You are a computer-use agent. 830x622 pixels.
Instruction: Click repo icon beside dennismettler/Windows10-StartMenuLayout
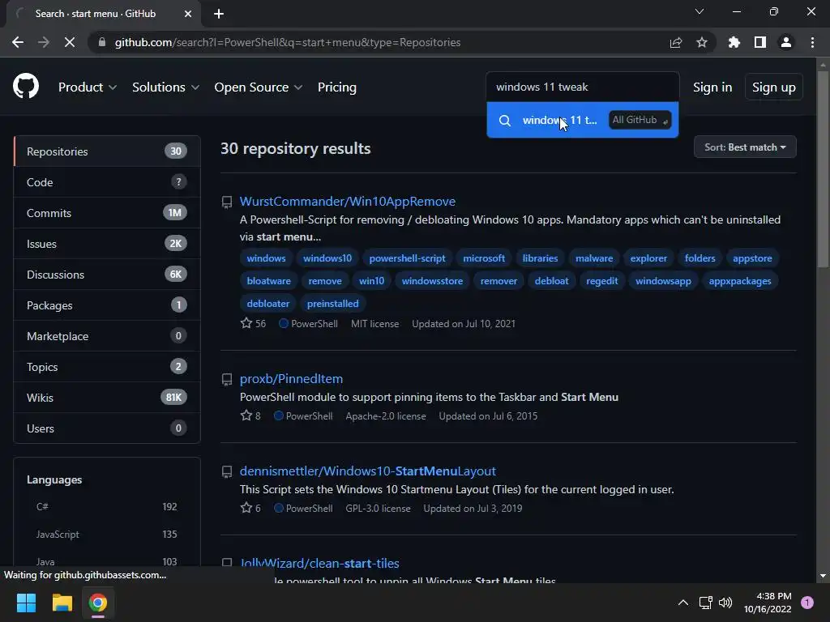pyautogui.click(x=227, y=472)
